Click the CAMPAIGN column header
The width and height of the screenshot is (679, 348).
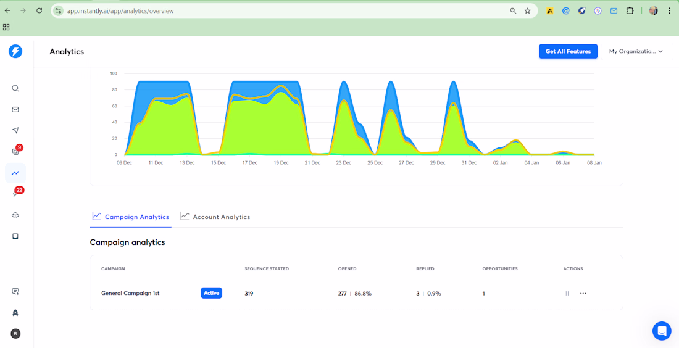tap(113, 269)
